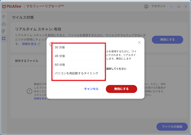Choose パソコンを再起動するタイミング option
This screenshot has height=135, width=191.
[78, 73]
